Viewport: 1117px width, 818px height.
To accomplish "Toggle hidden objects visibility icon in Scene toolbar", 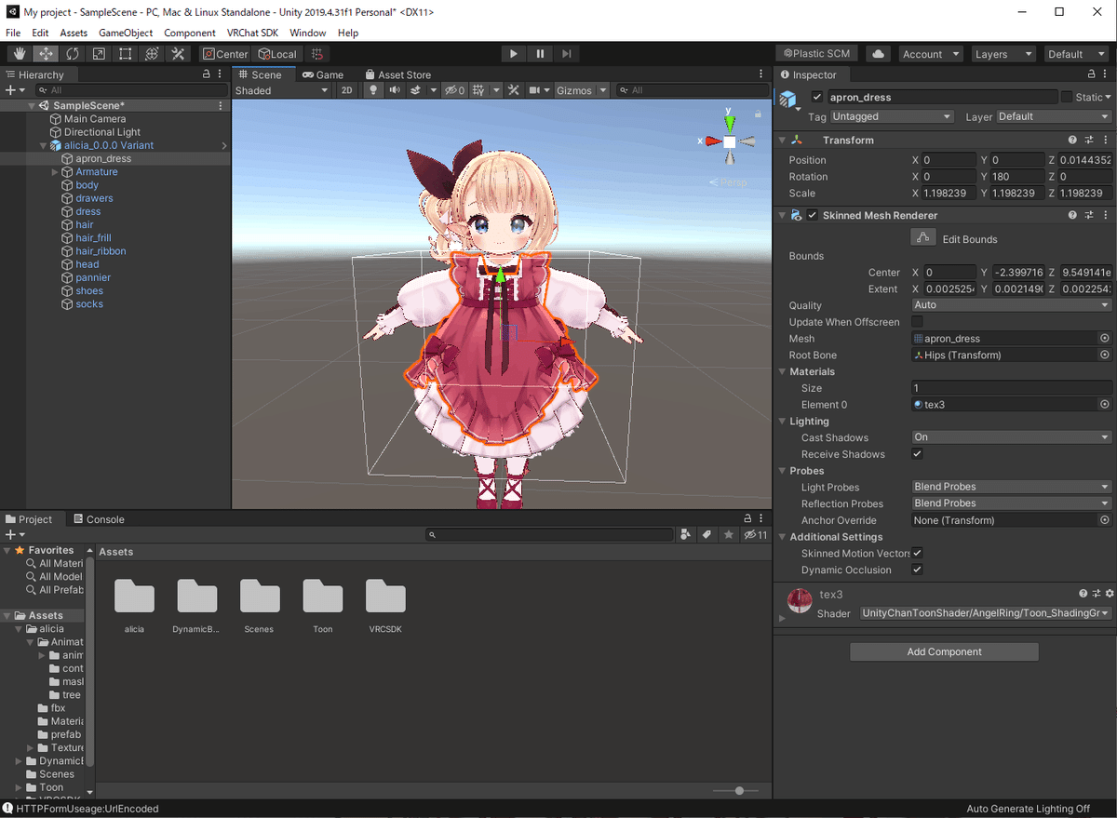I will point(454,90).
